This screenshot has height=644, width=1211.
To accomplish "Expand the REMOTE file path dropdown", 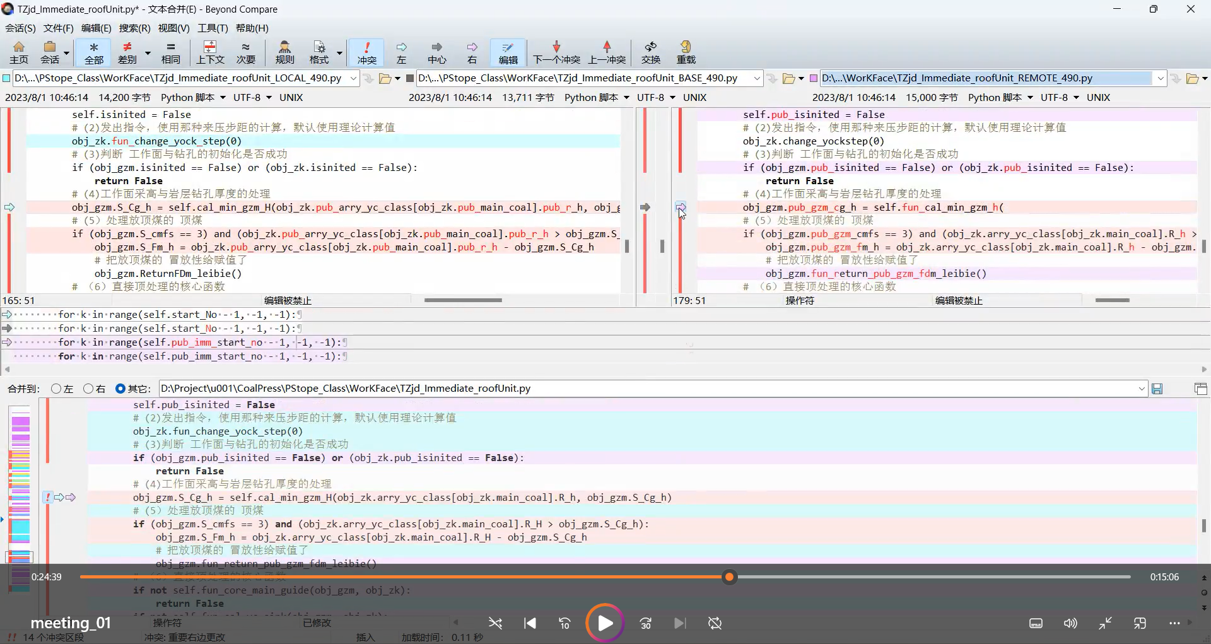I will click(1160, 78).
